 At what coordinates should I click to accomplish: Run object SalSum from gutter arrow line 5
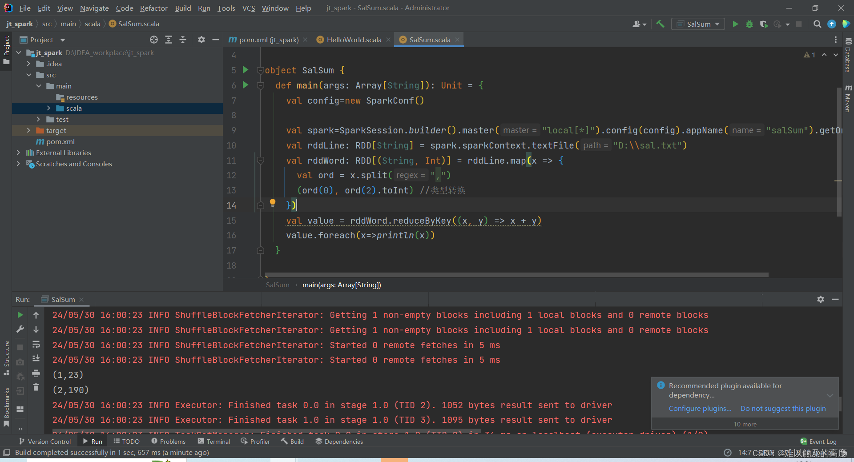coord(245,70)
